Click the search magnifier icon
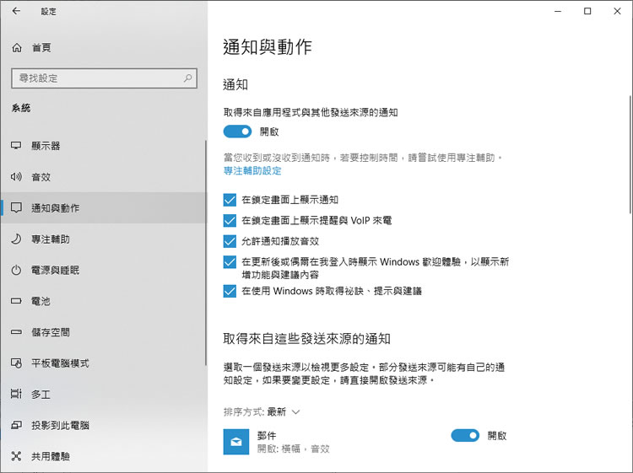 [187, 78]
